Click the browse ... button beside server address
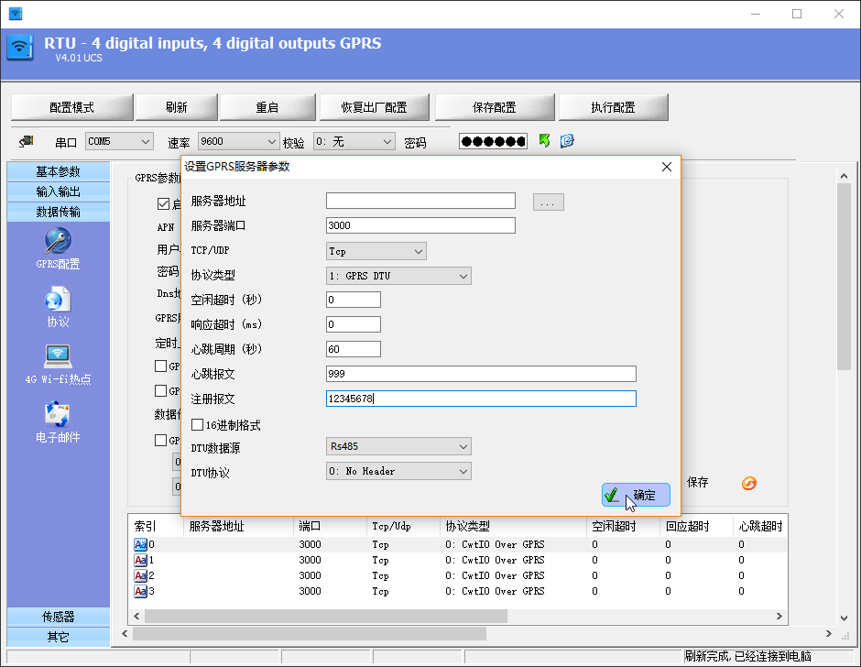 548,202
